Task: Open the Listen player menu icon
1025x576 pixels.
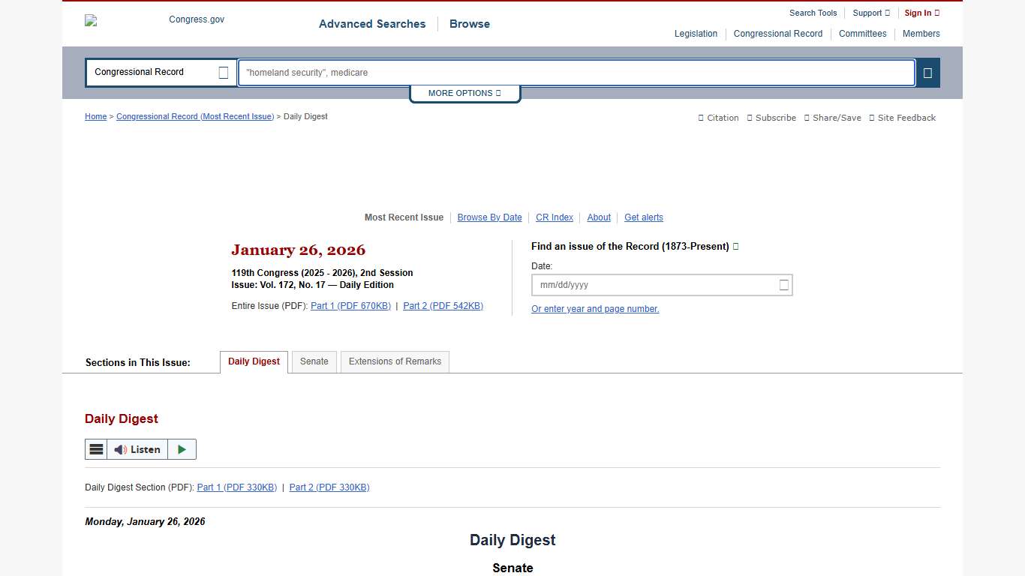Action: 96,449
